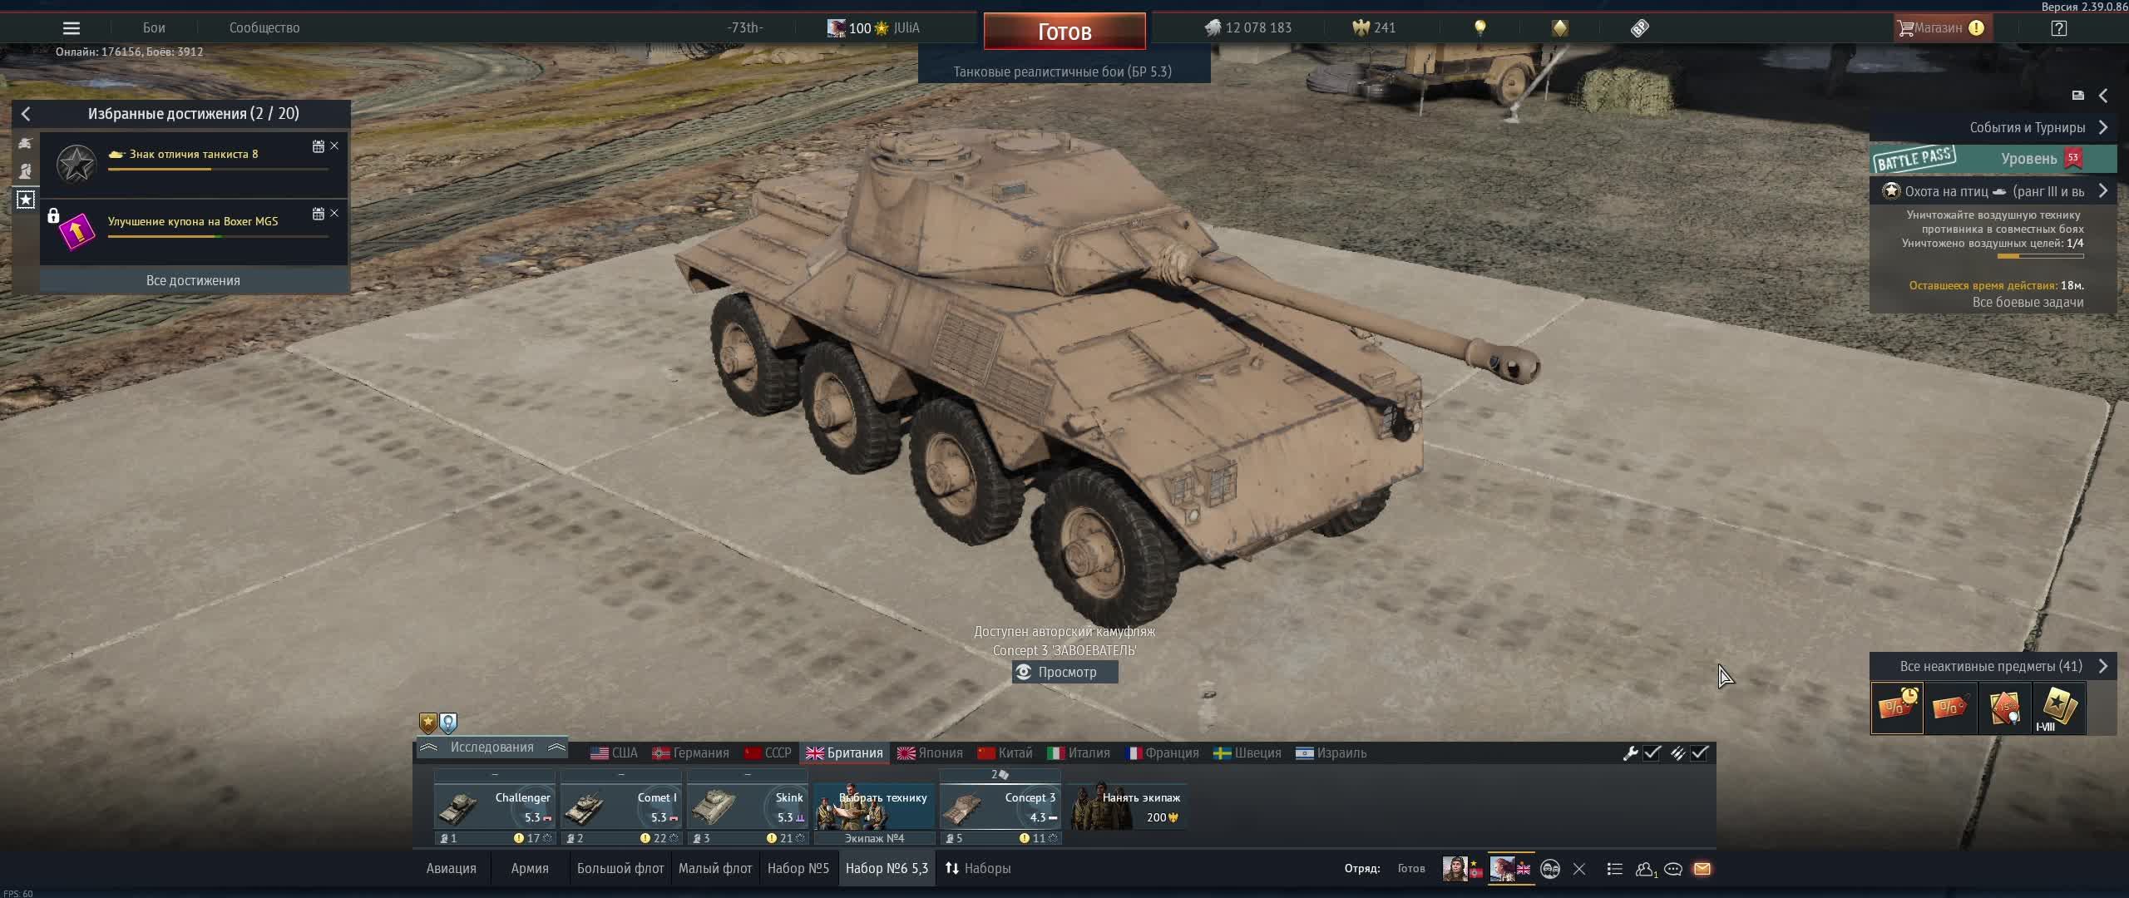
Task: Toggle the auto-refill ammo checkbox
Action: coord(1700,752)
